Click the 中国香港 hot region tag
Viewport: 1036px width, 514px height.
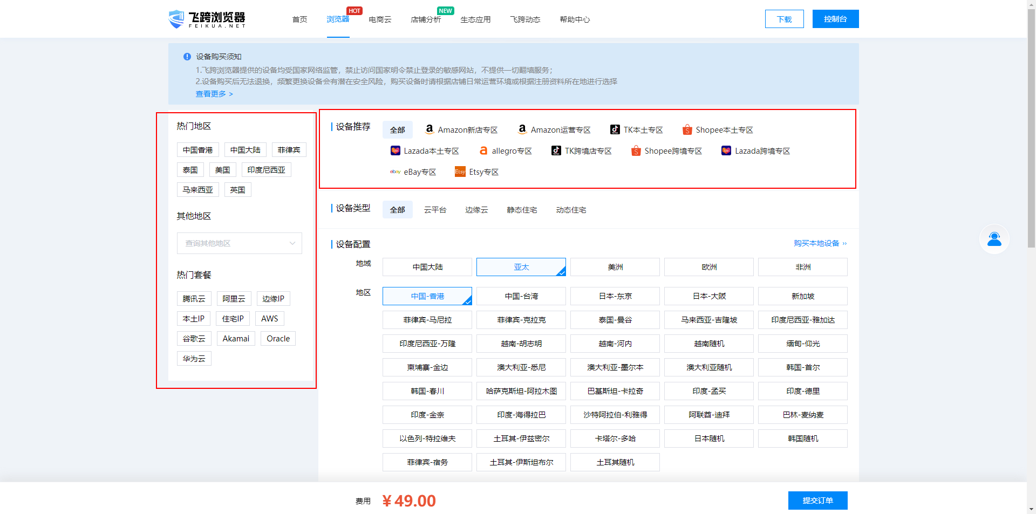point(198,150)
